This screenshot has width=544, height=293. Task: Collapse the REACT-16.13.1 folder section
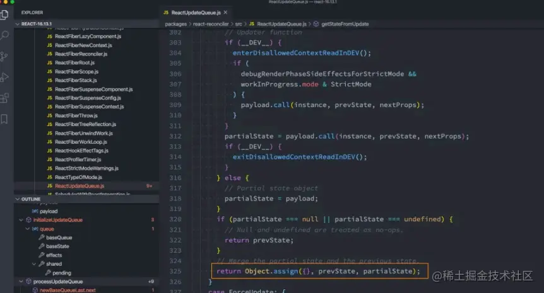17,24
